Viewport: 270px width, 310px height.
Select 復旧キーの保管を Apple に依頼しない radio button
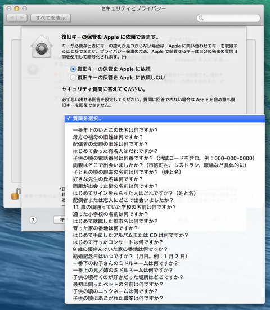point(73,78)
